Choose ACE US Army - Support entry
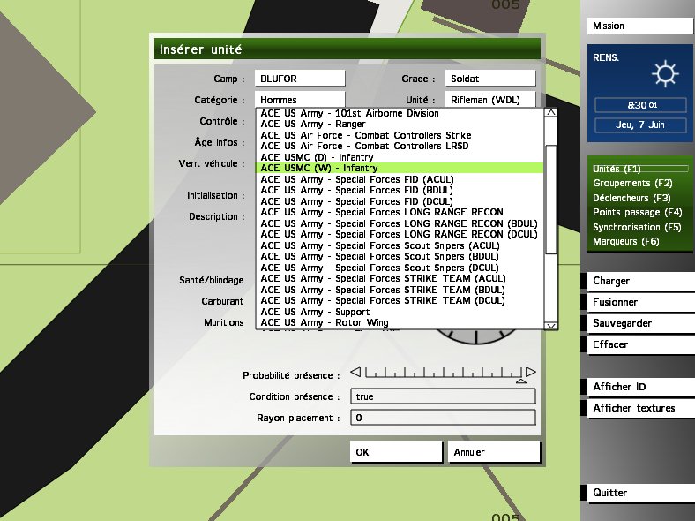Viewport: 695px width, 521px height. [400, 312]
